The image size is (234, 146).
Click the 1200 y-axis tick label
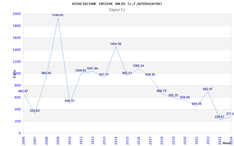[x=17, y=62]
